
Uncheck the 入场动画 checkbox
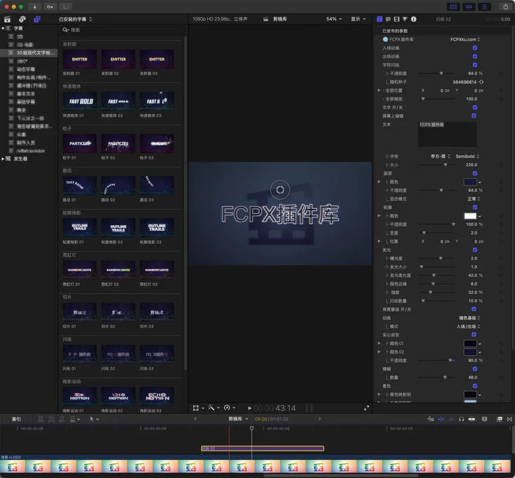coord(474,48)
